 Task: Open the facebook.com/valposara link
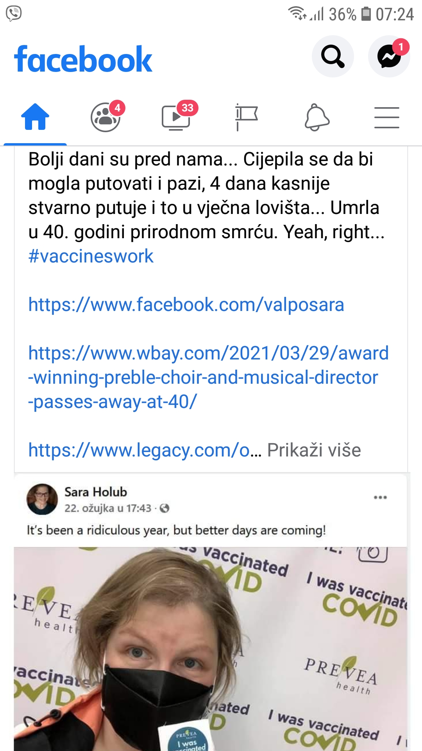click(186, 305)
